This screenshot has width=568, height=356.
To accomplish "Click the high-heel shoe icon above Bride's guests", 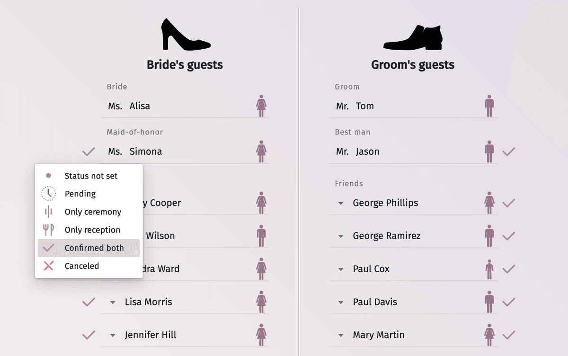I will [186, 34].
